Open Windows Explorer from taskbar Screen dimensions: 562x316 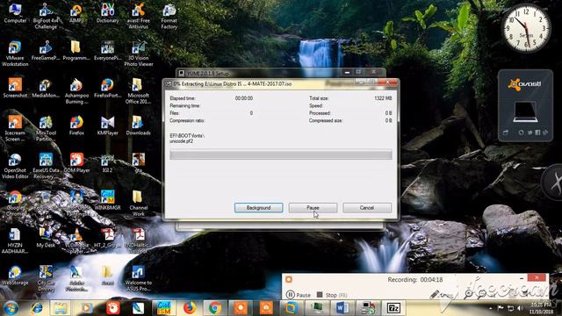point(61,308)
